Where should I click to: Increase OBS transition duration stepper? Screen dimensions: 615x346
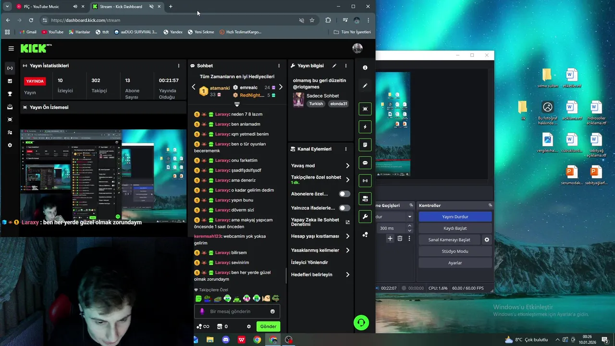(410, 226)
